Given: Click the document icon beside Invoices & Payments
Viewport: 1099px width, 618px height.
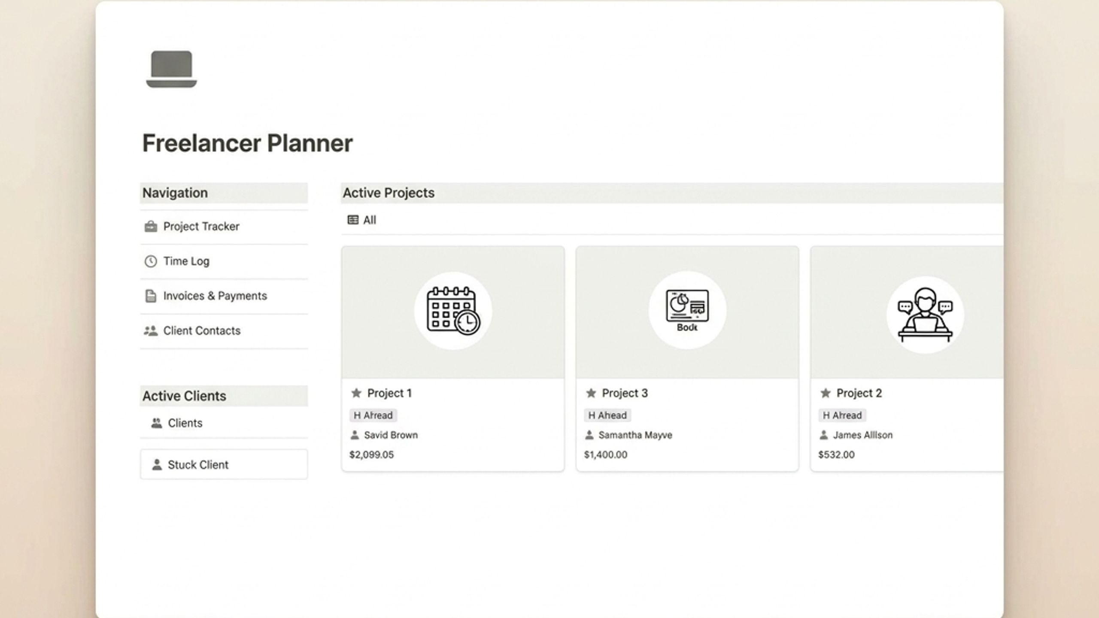Looking at the screenshot, I should [151, 296].
